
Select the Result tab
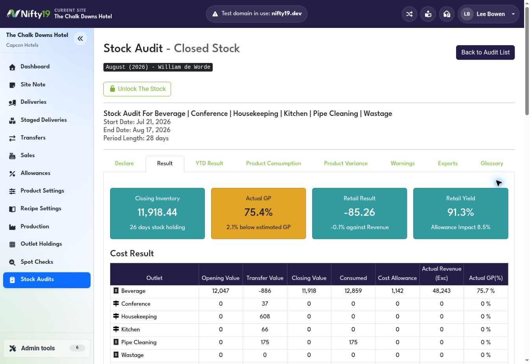coord(165,164)
